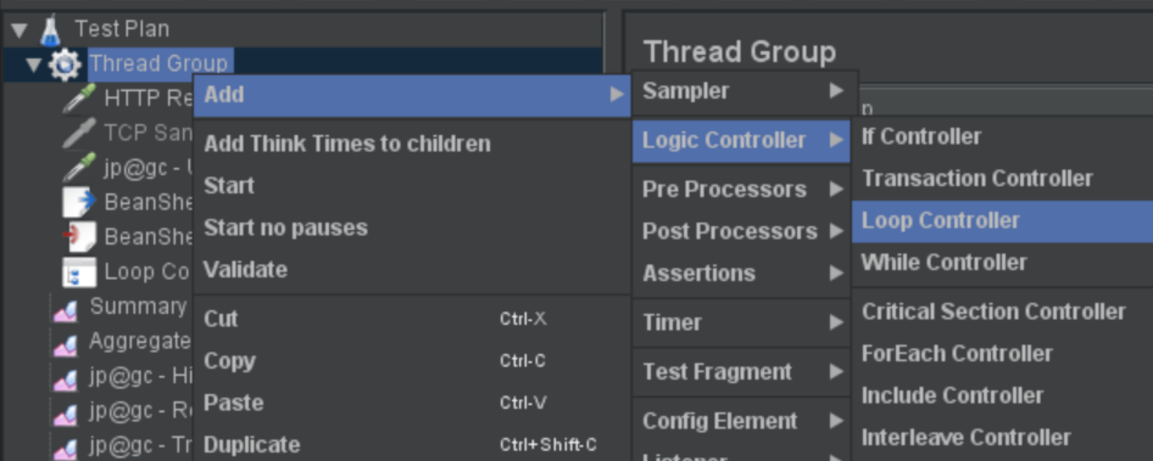Click the BeanShell PostProcessor red arrow icon

(79, 236)
